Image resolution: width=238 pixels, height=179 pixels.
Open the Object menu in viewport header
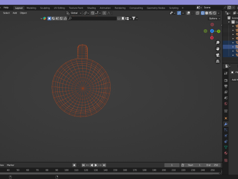[x=23, y=13]
